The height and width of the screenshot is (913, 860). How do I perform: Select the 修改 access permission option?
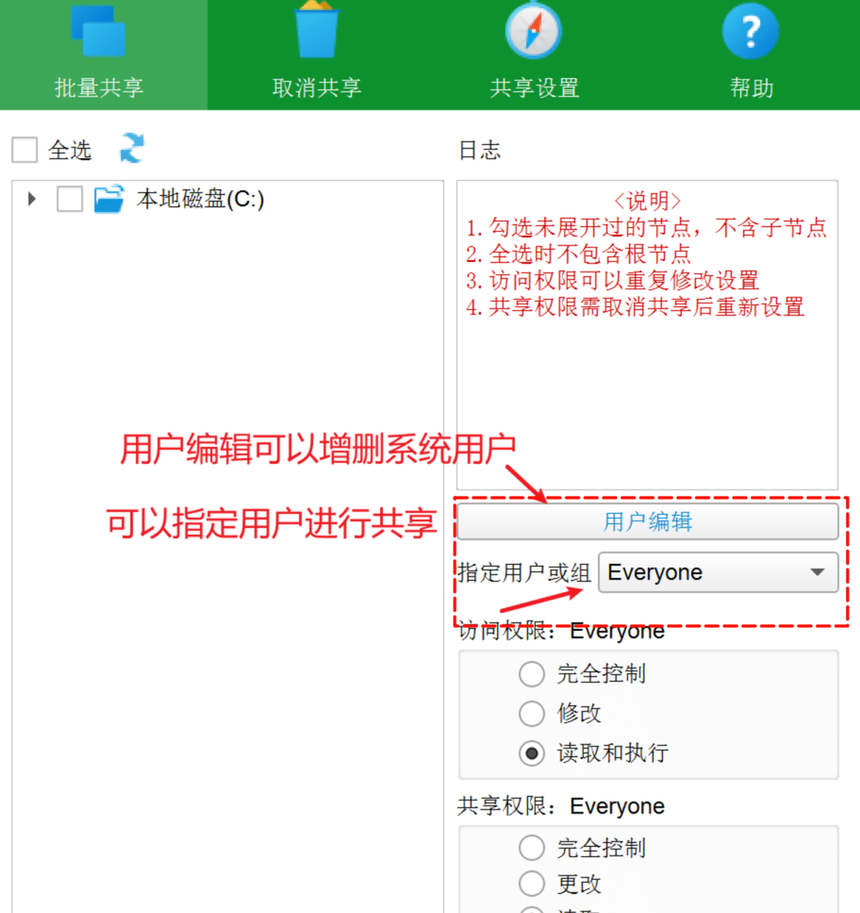(531, 714)
